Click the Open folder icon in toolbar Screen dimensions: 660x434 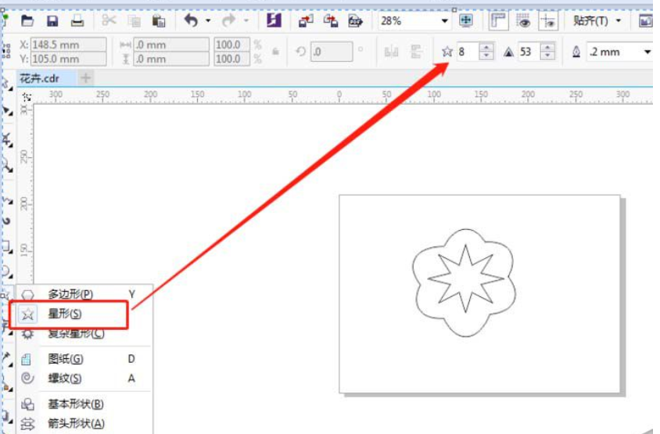click(27, 20)
